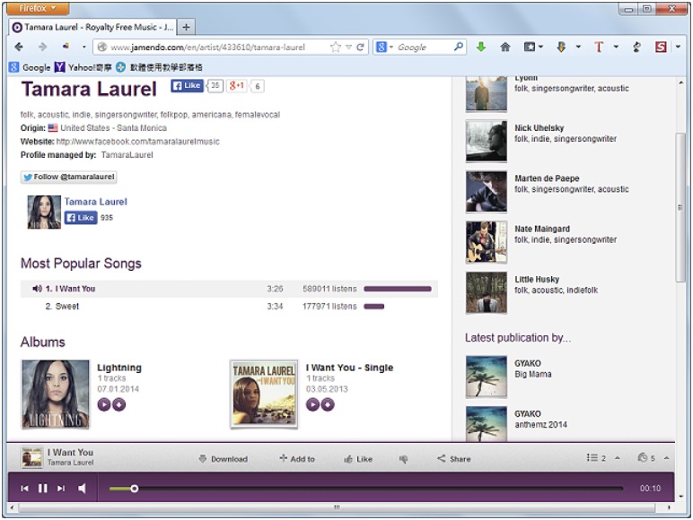Click the thumbs-down dislike icon in player bar
This screenshot has width=693, height=520.
click(403, 459)
